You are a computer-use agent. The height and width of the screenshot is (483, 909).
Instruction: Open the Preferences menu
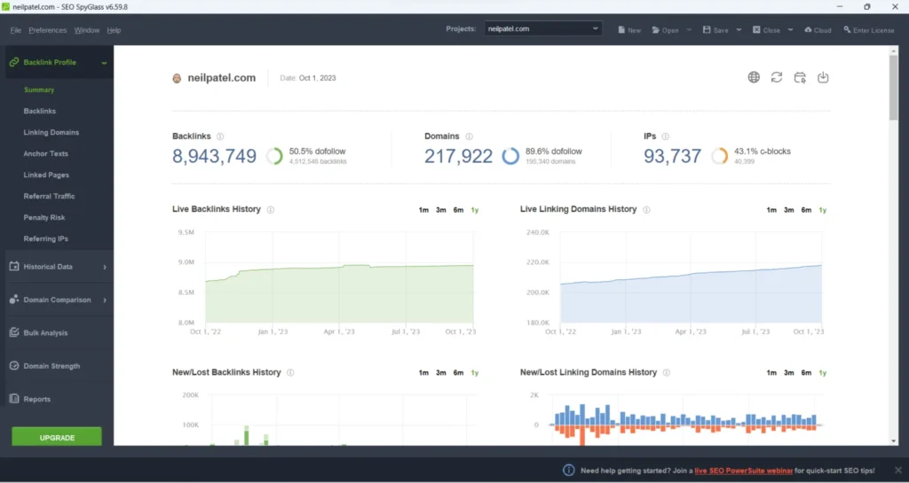(x=47, y=30)
